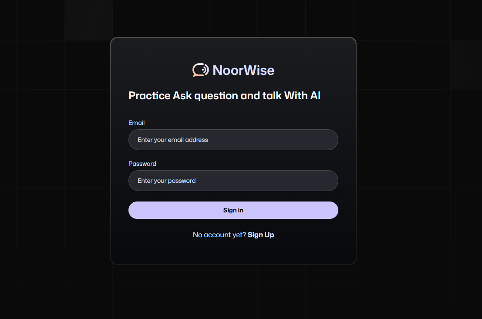482x319 pixels.
Task: Click the Sign in button
Action: pyautogui.click(x=233, y=210)
